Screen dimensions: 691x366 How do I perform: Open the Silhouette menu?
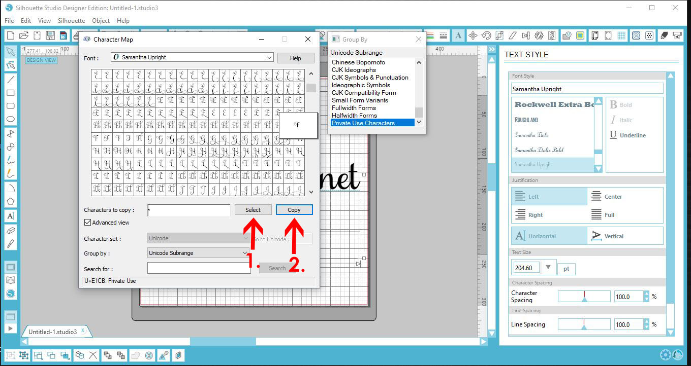click(x=72, y=21)
